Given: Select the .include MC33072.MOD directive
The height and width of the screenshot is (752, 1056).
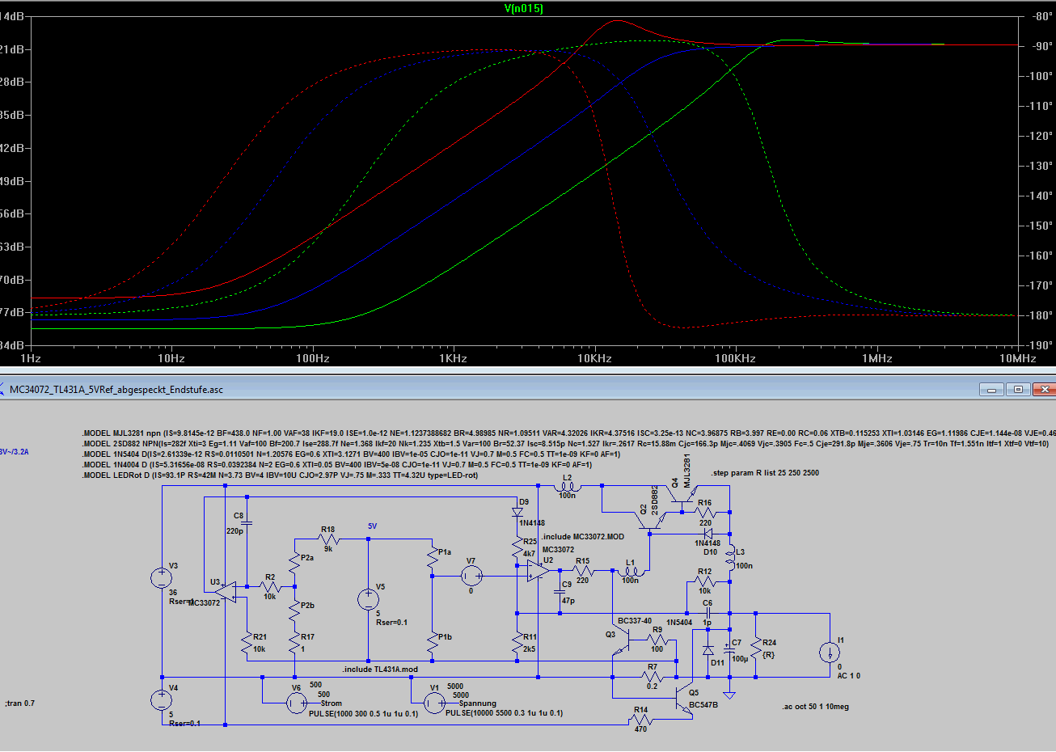Looking at the screenshot, I should (583, 537).
